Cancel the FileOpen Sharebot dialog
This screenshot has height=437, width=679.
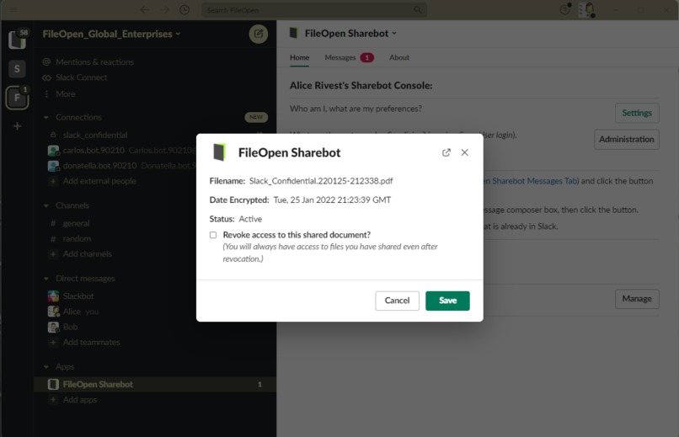pos(397,301)
